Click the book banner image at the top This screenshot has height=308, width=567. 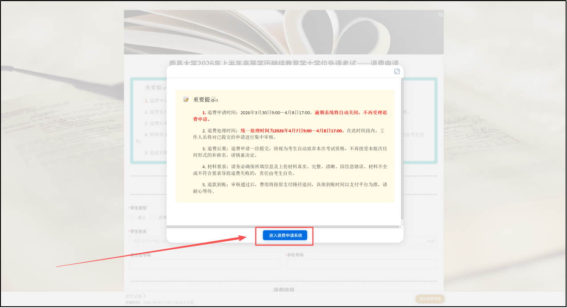(283, 31)
